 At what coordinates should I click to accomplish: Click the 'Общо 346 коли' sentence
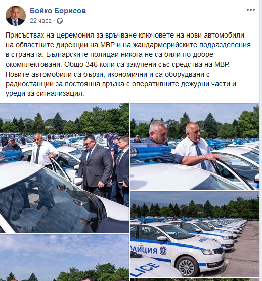point(147,64)
